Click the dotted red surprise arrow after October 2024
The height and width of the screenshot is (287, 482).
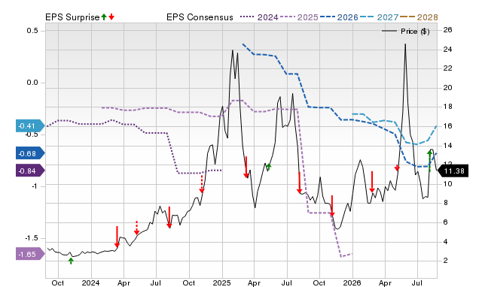[x=202, y=184]
